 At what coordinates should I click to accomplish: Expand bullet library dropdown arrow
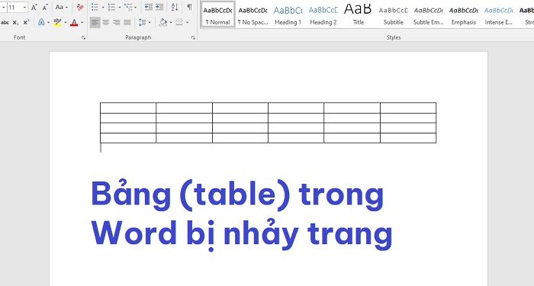click(x=103, y=7)
